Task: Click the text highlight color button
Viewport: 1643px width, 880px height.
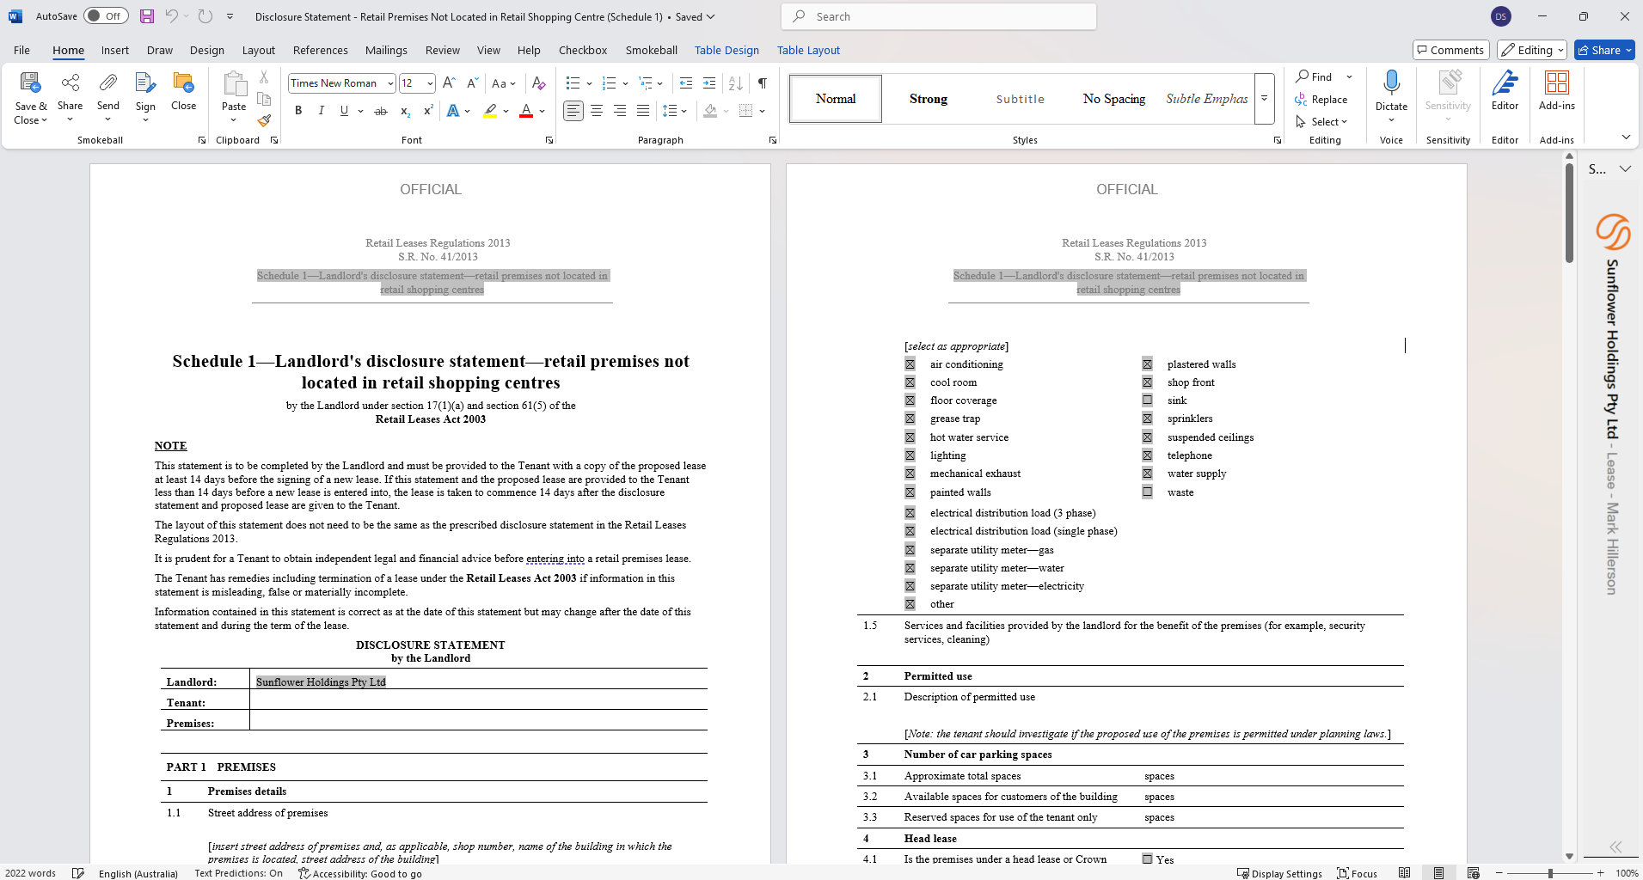Action: (490, 111)
